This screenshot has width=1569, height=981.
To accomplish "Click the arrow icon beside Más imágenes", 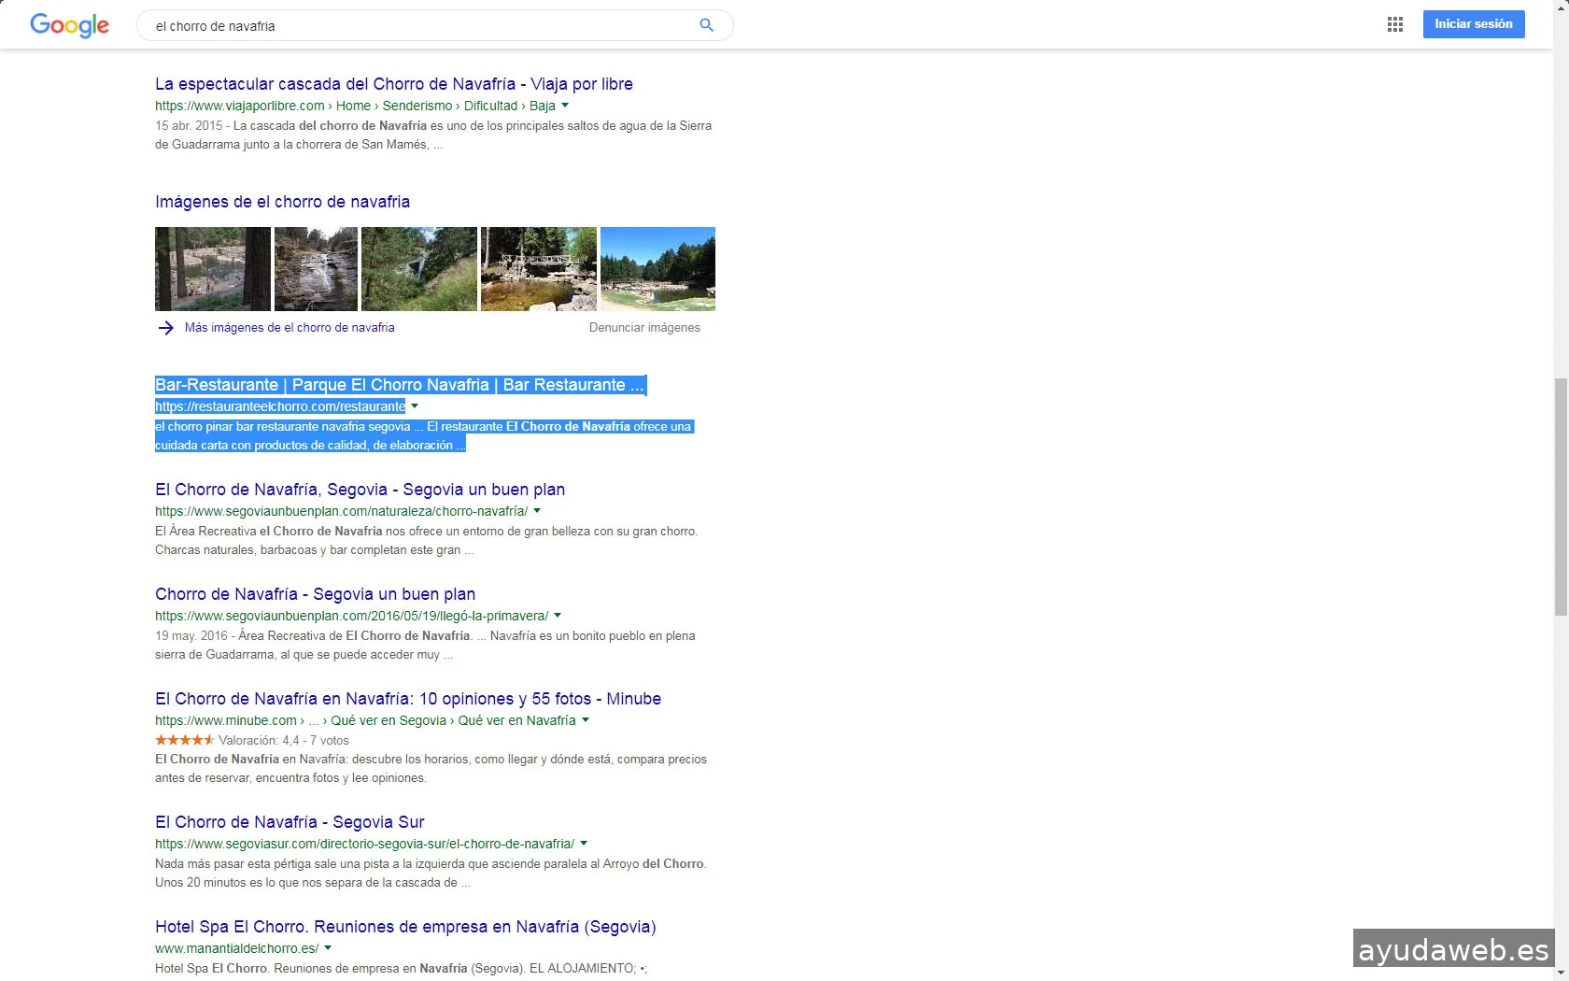I will (165, 328).
